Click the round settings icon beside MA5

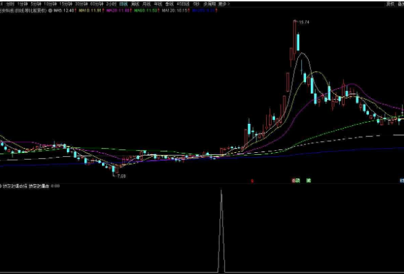(x=50, y=10)
